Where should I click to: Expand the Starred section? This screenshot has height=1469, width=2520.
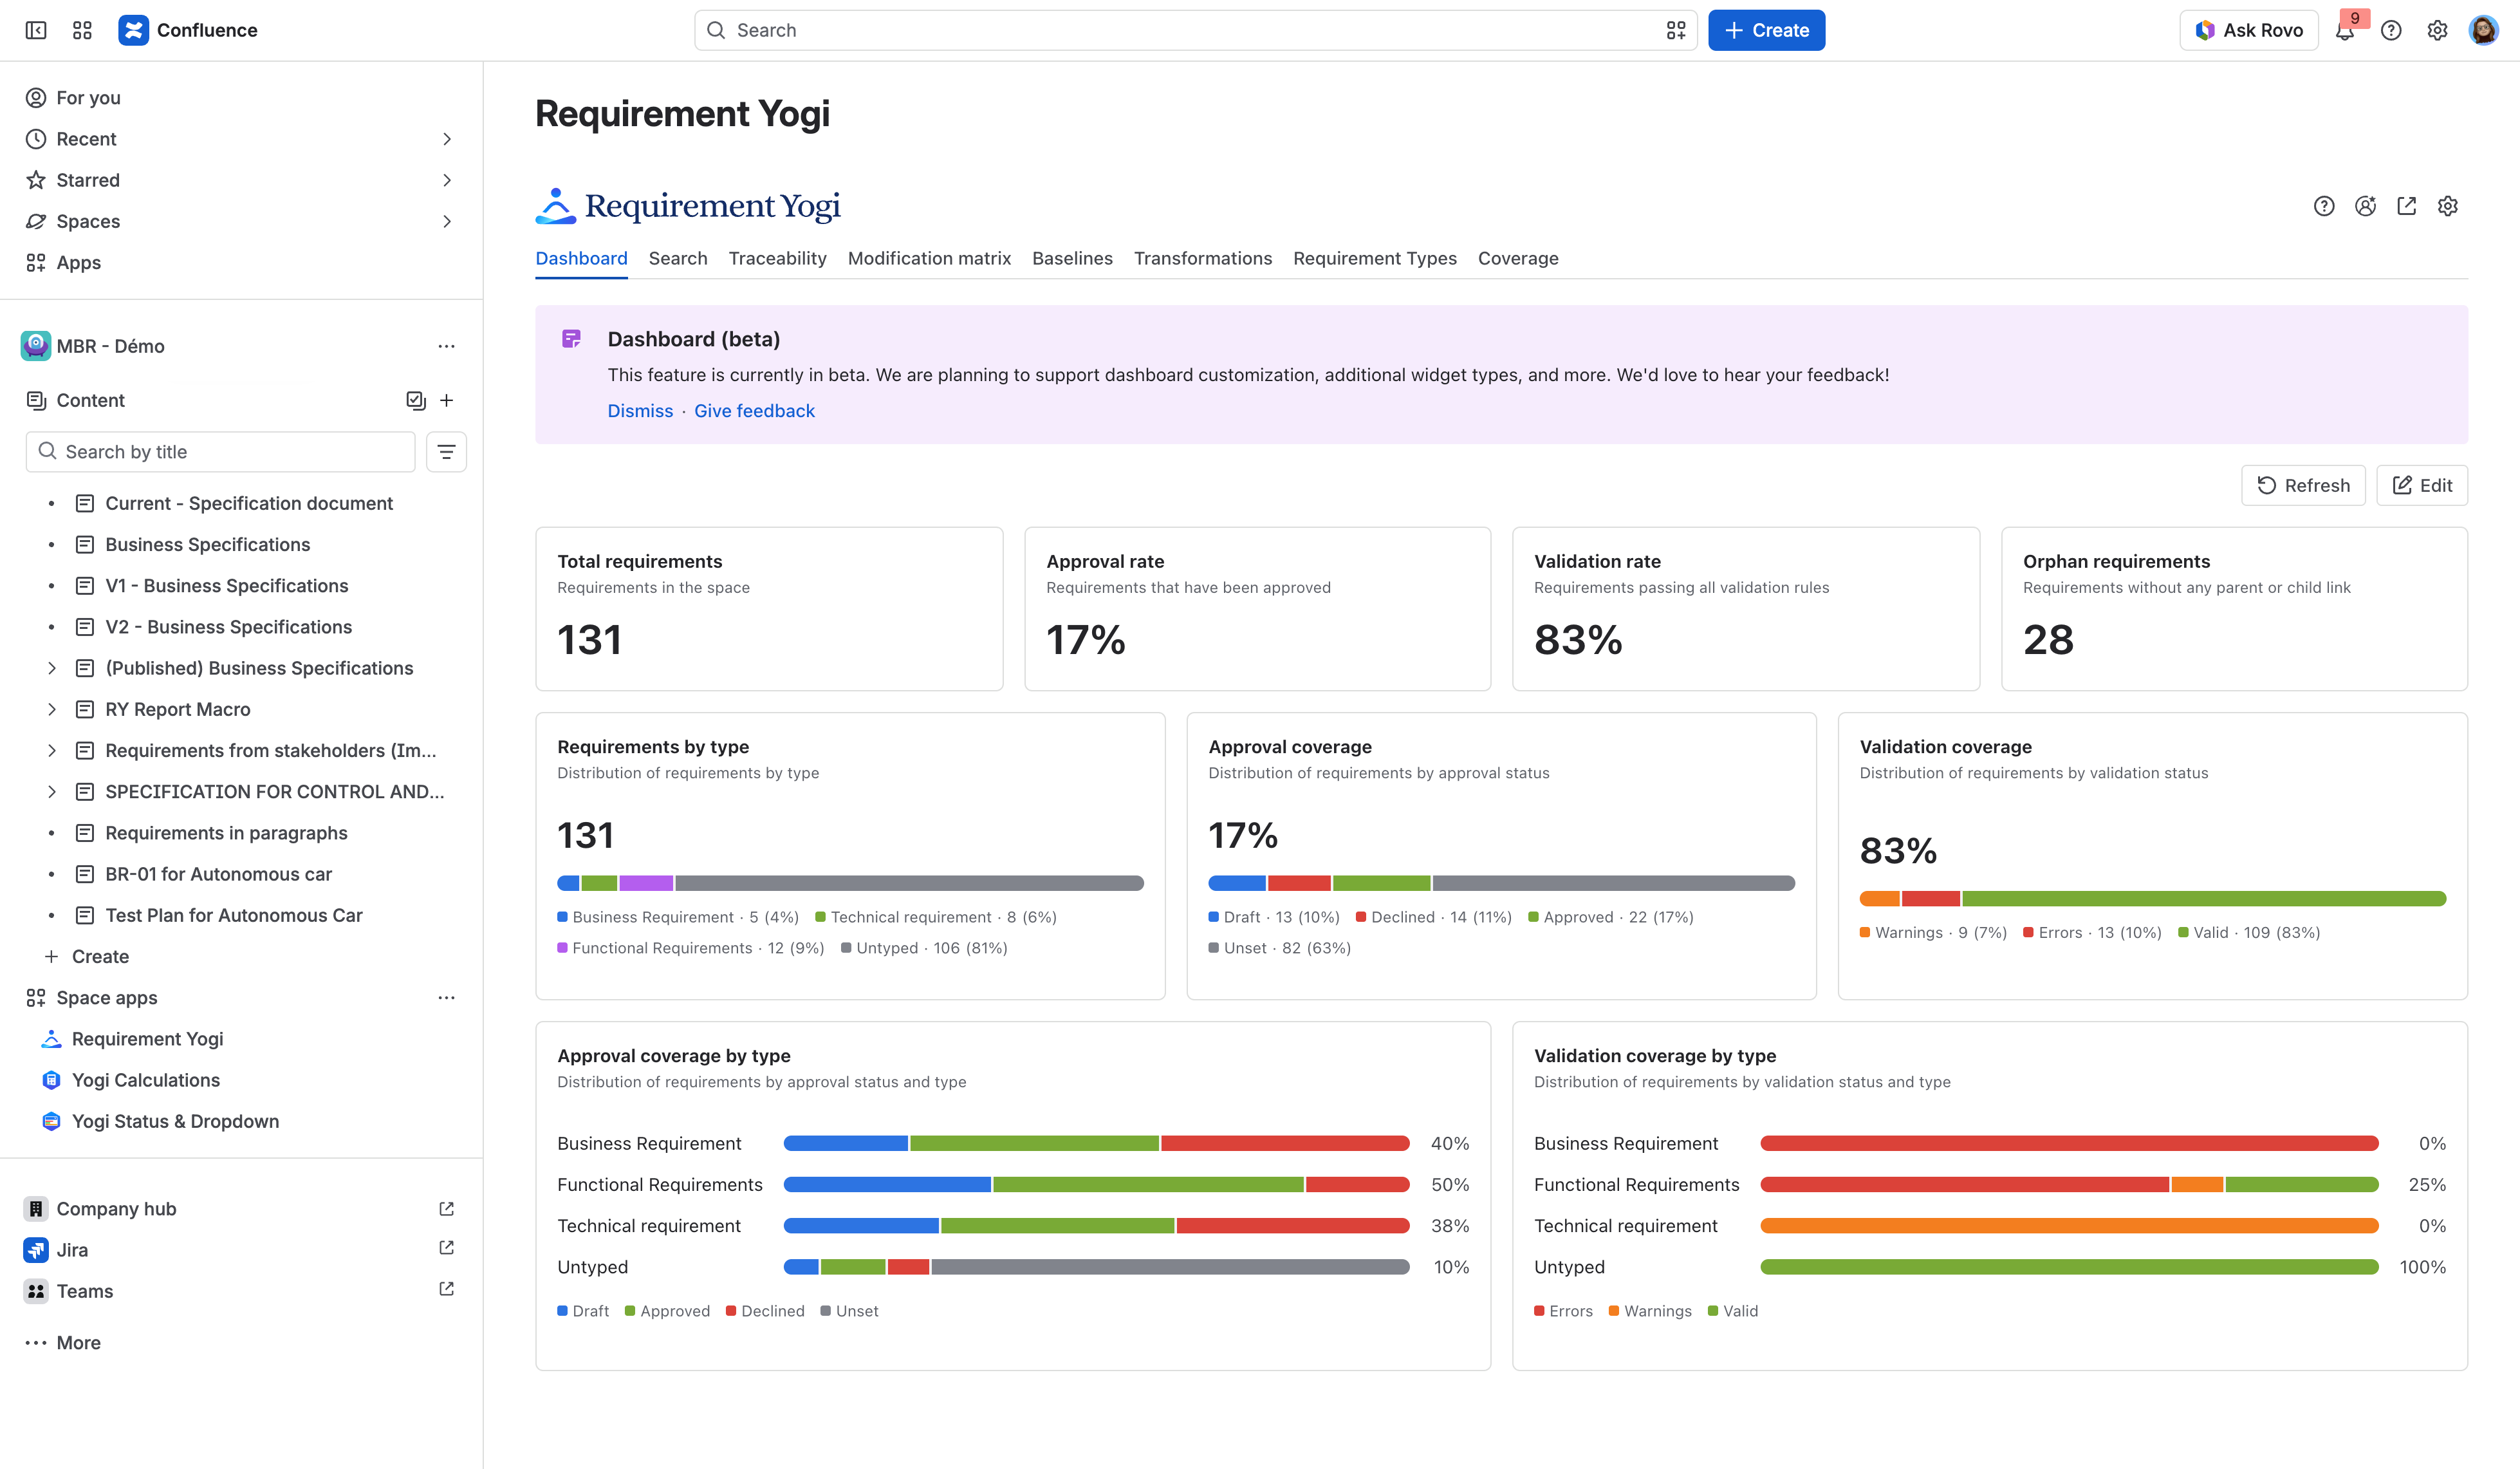[446, 180]
